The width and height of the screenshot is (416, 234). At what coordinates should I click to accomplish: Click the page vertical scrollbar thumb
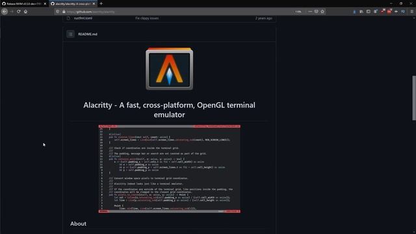pos(414,98)
